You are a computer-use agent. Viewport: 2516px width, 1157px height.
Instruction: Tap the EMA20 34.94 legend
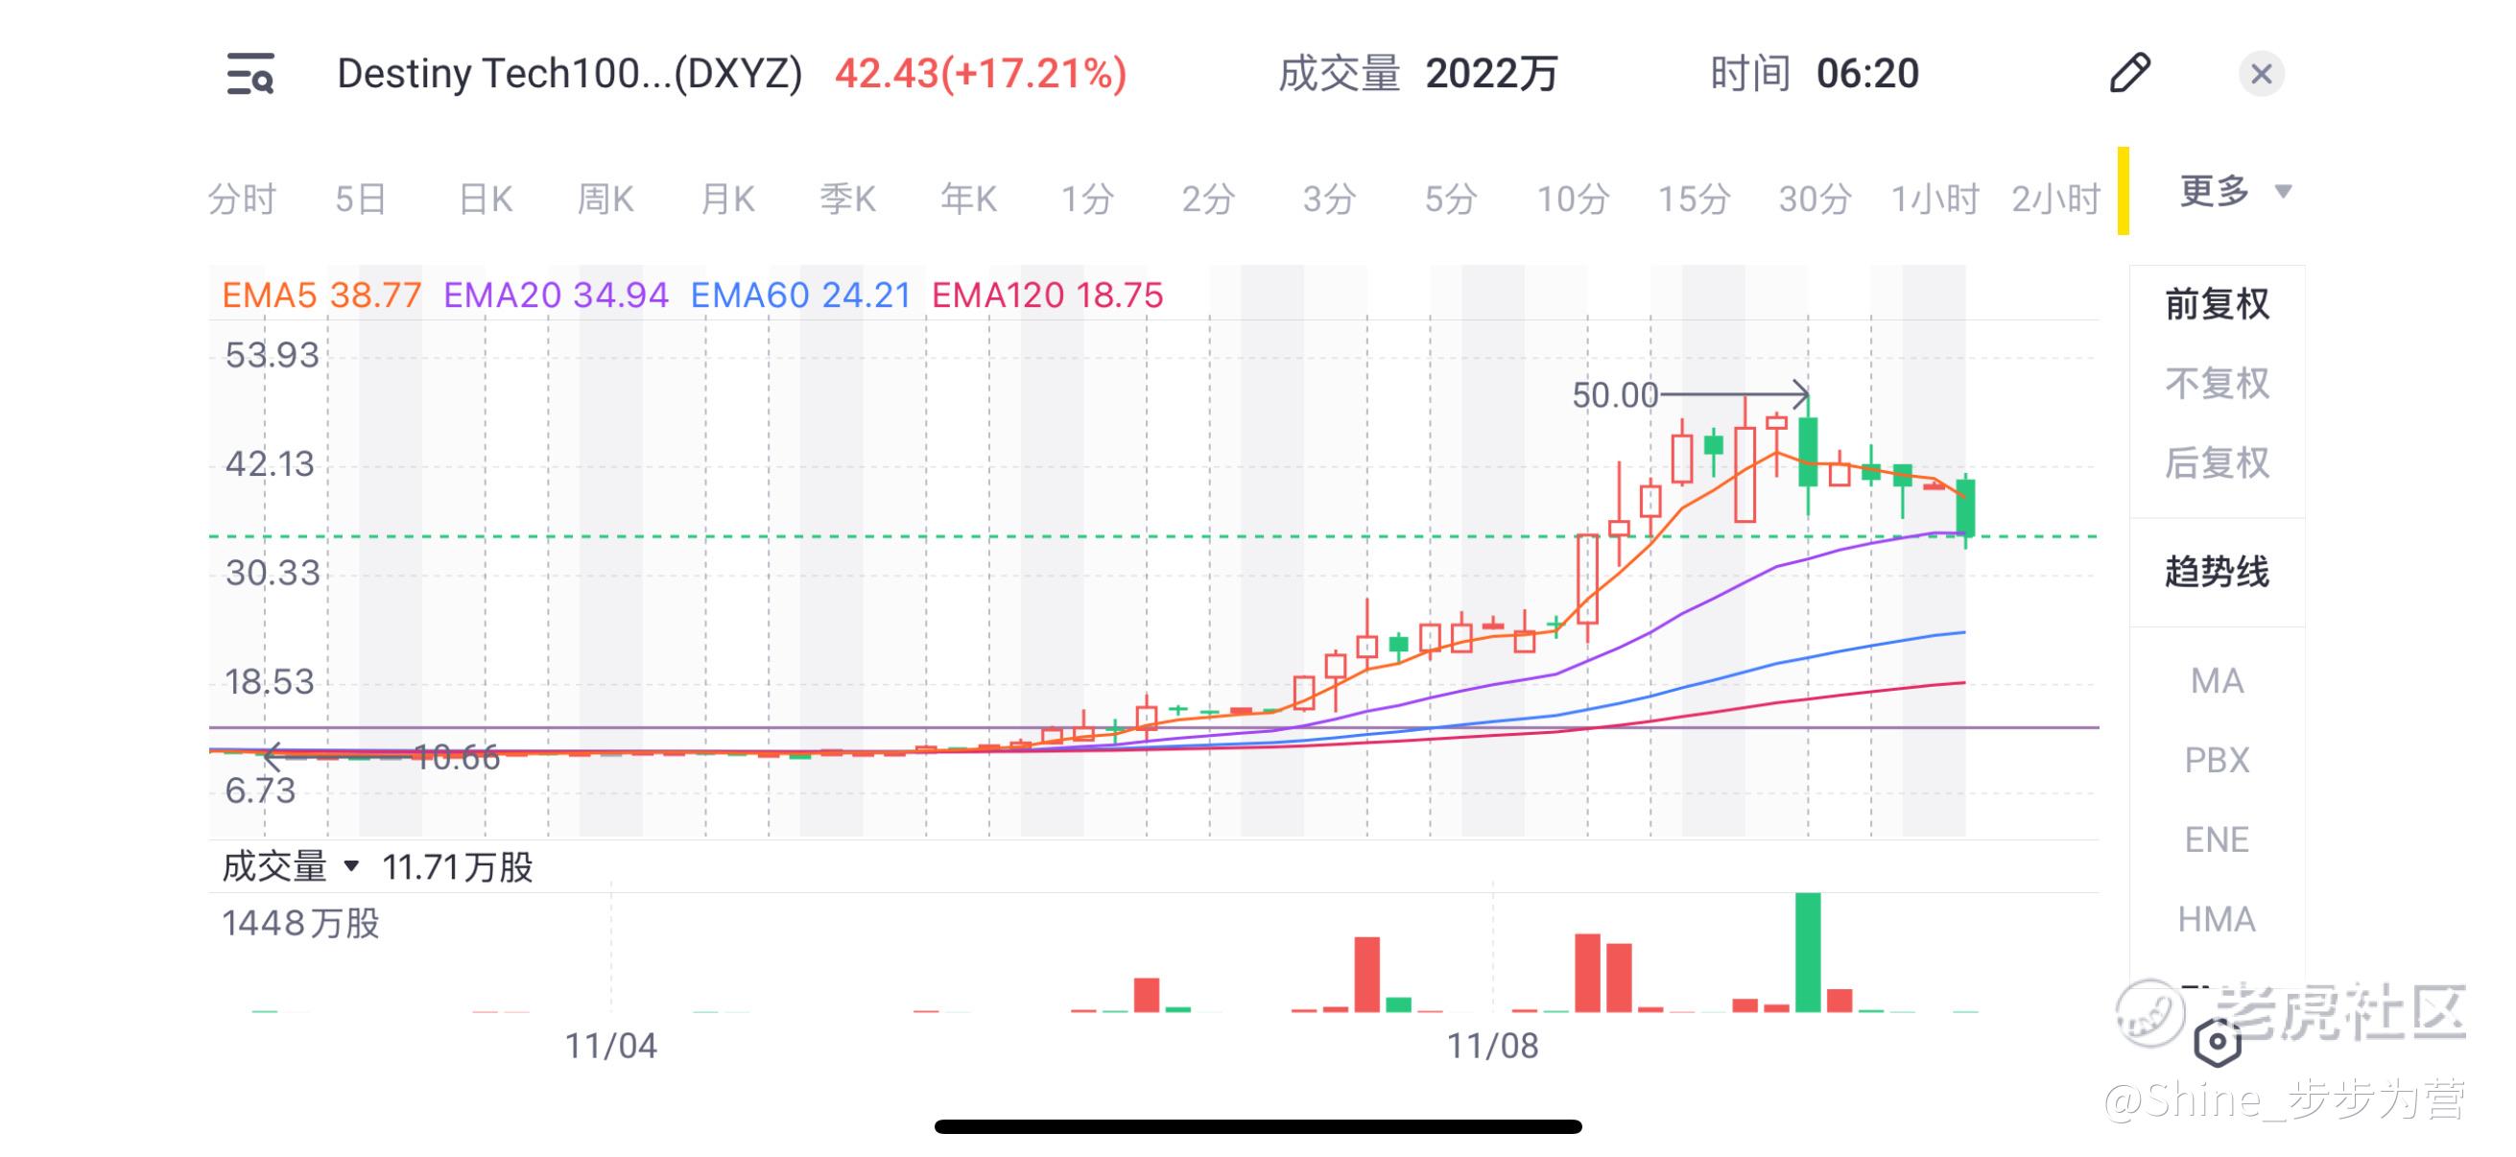[x=556, y=295]
